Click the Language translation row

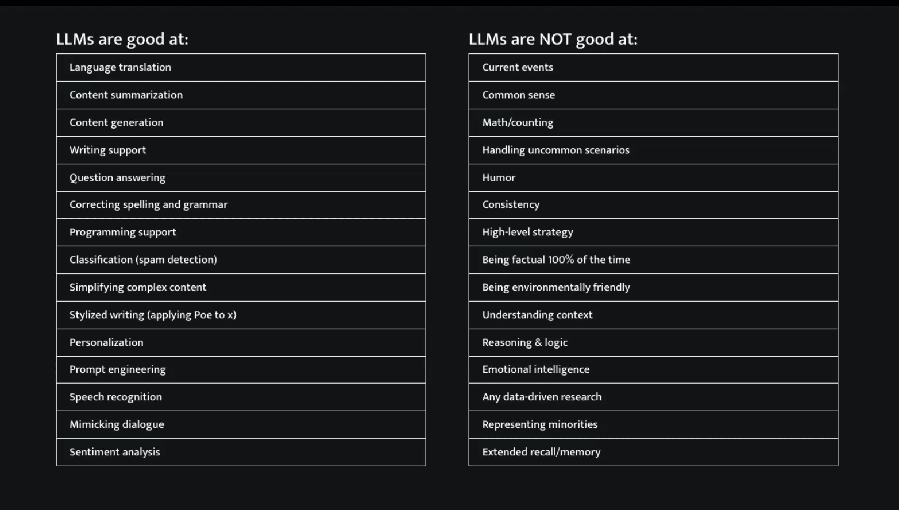point(121,67)
